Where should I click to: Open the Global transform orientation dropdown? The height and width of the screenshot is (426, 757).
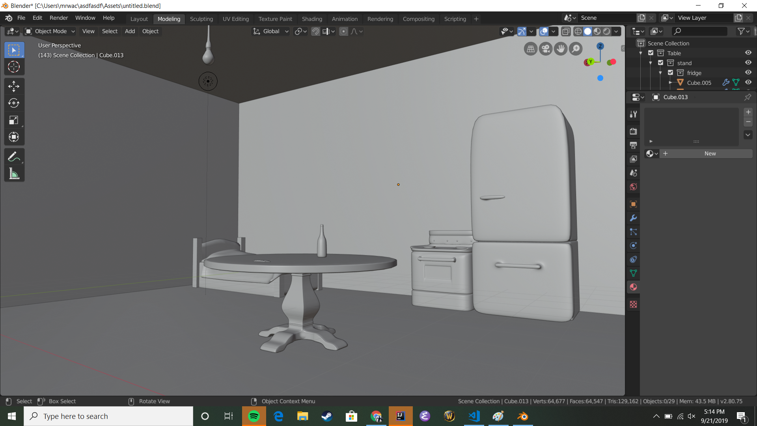[x=271, y=31]
